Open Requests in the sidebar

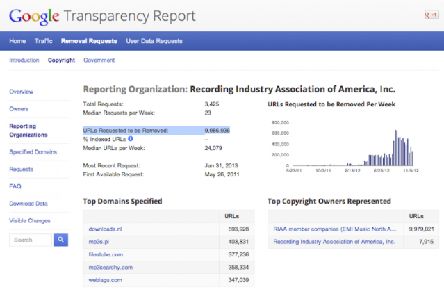coord(22,169)
